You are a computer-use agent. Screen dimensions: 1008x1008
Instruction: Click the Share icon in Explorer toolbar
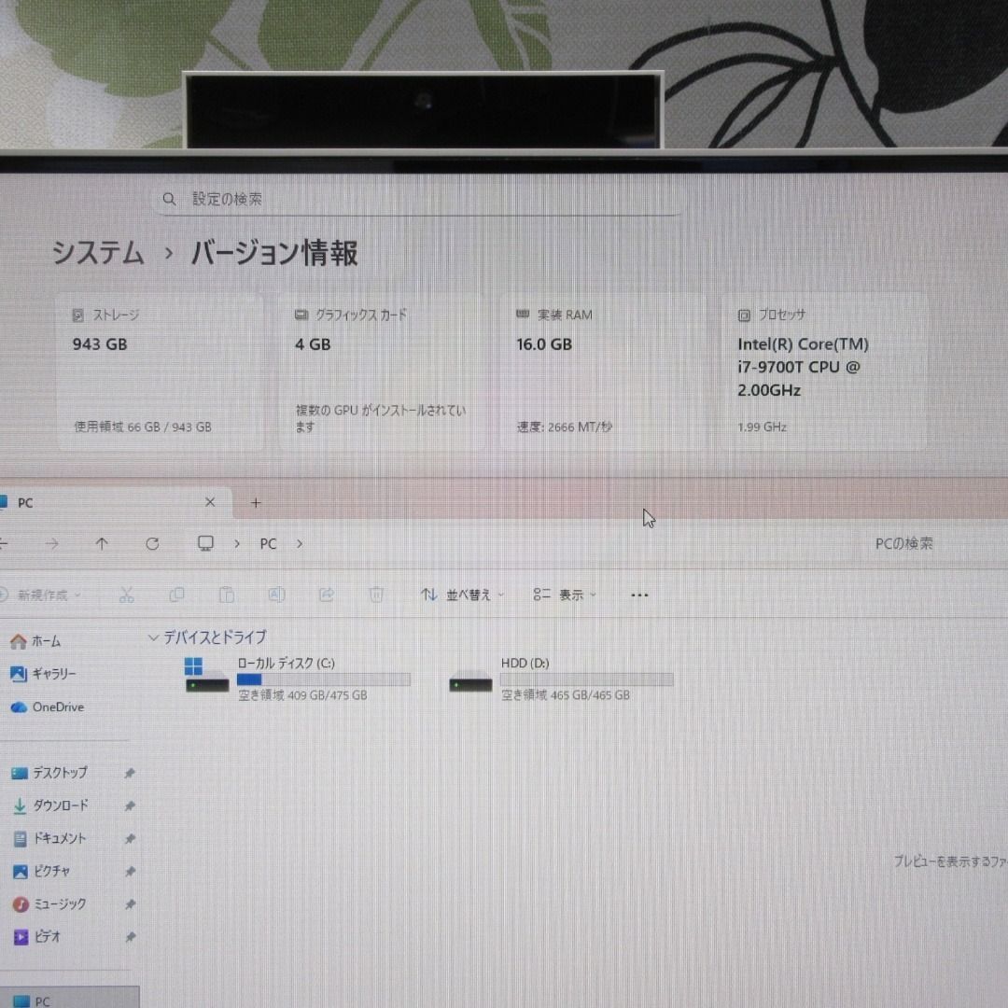click(326, 595)
